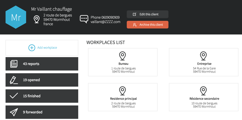Click the checkmark icon beside 15 finished
242x120 pixels.
tap(14, 96)
